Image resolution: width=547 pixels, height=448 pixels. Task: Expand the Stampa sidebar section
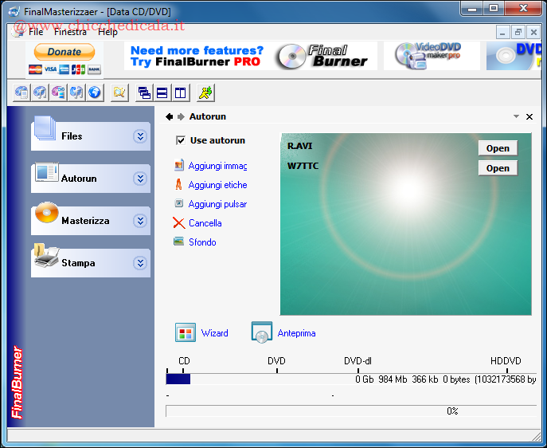pos(140,263)
